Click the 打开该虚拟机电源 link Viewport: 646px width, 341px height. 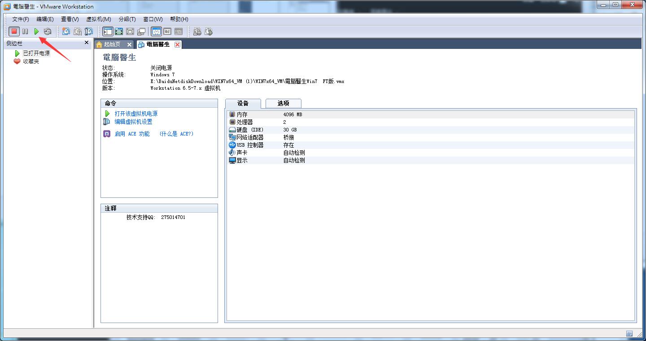point(136,114)
